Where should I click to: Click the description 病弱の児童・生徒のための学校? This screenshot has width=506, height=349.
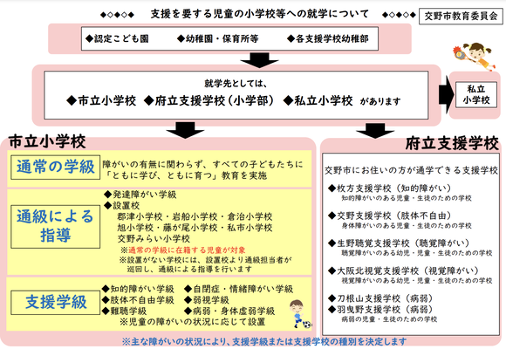[x=389, y=319]
